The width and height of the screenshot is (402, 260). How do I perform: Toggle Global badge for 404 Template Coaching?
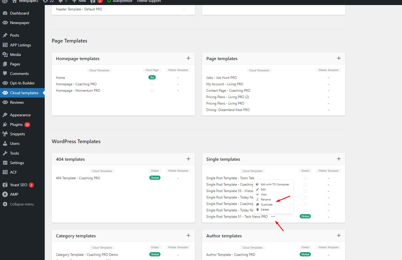(x=155, y=178)
